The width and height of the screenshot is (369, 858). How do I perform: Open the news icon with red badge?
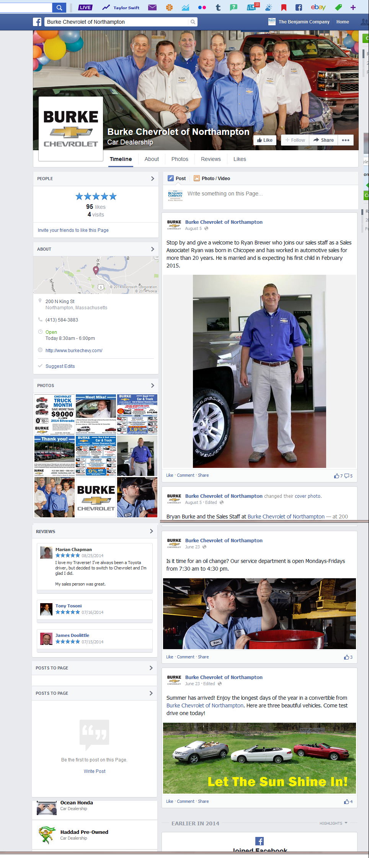click(253, 7)
